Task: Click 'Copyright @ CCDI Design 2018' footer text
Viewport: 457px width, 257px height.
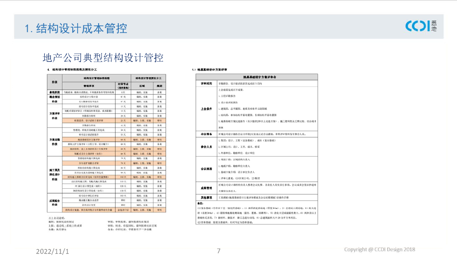Action: 379,249
